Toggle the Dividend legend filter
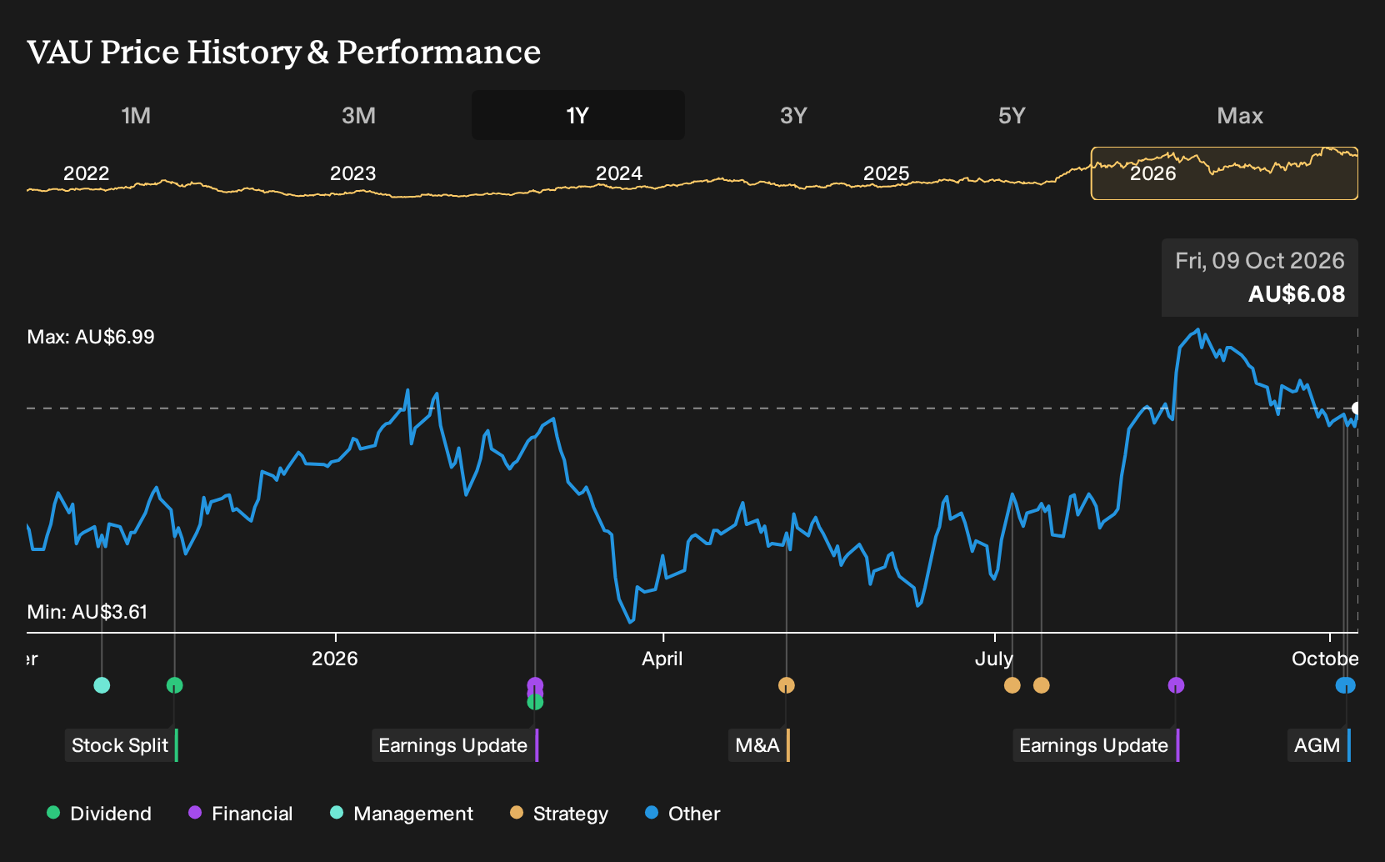The image size is (1385, 862). pos(99,814)
